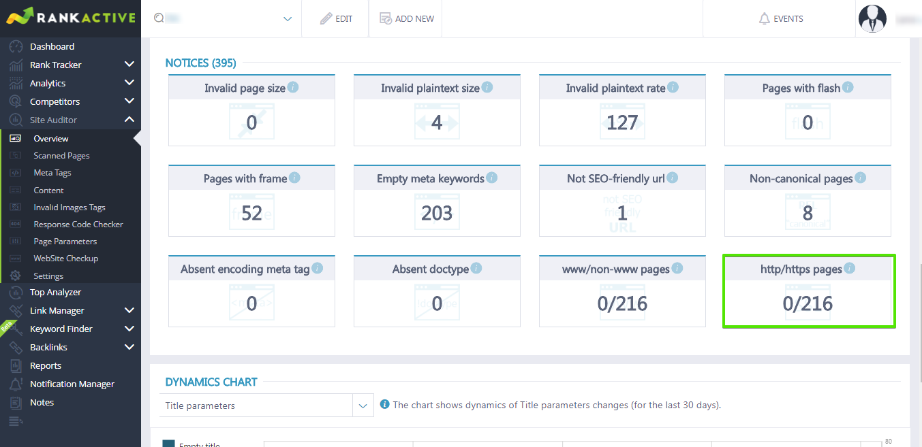Expand the Keyword Finder menu chevron
Image resolution: width=922 pixels, height=447 pixels.
point(129,329)
